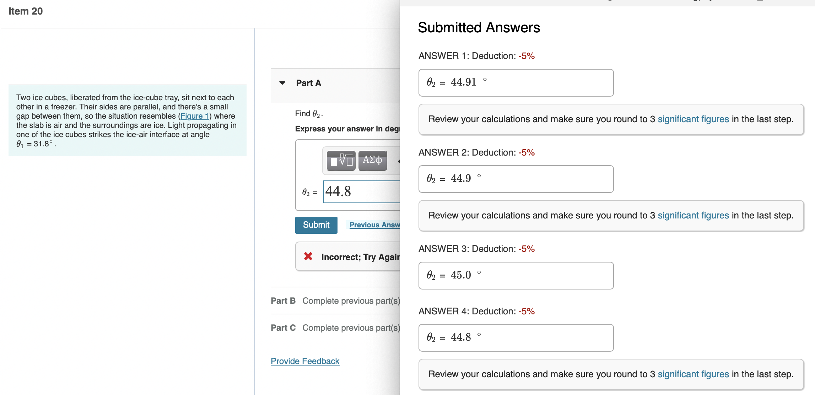Open the equation template editor icon

point(341,161)
